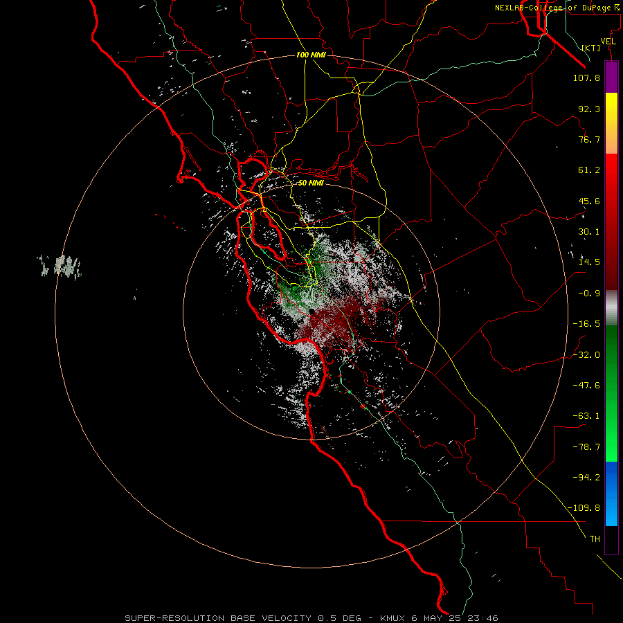This screenshot has width=623, height=623.
Task: Pick the gray near-zero segment of color bar
Action: coord(611,308)
